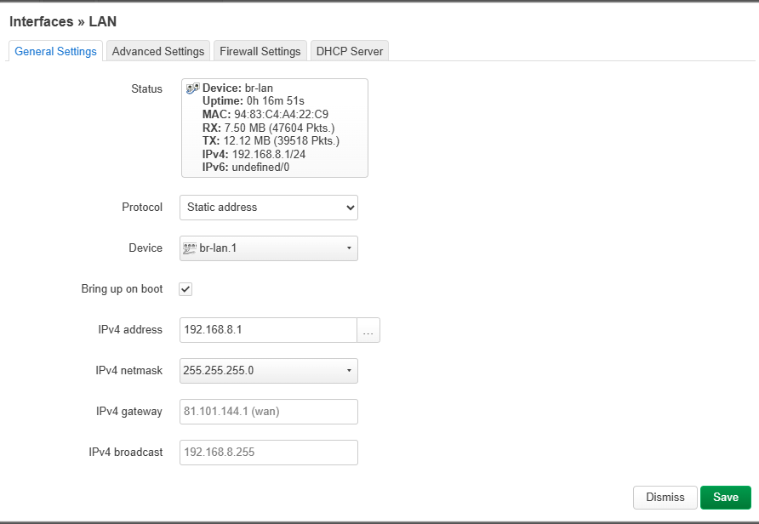Open the Firewall Settings tab
The image size is (759, 524).
tap(260, 51)
